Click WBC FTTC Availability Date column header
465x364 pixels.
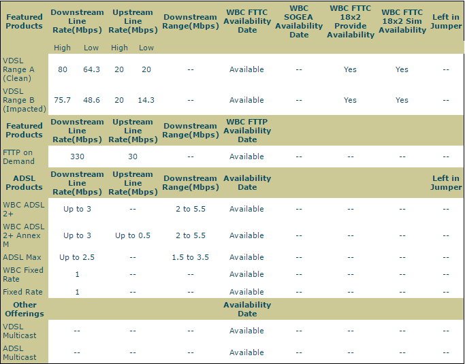coord(247,21)
